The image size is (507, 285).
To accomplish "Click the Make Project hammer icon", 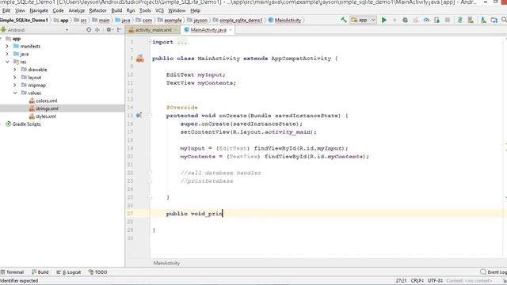I will tap(343, 20).
